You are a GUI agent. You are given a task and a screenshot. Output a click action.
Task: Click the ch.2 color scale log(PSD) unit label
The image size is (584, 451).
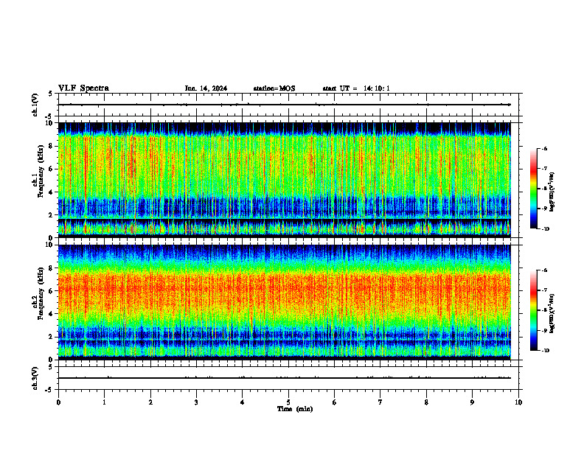tap(552, 314)
